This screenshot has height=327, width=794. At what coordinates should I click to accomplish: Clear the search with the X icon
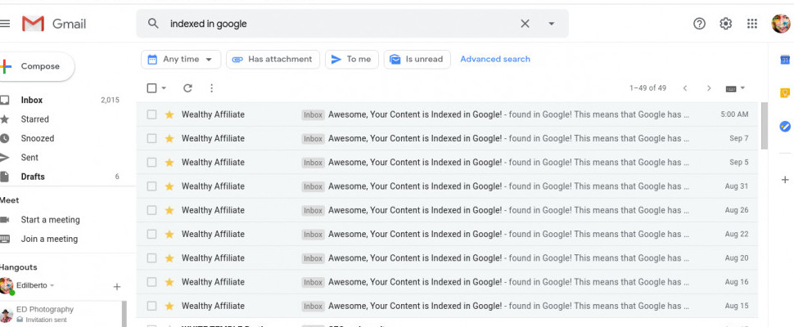[526, 23]
